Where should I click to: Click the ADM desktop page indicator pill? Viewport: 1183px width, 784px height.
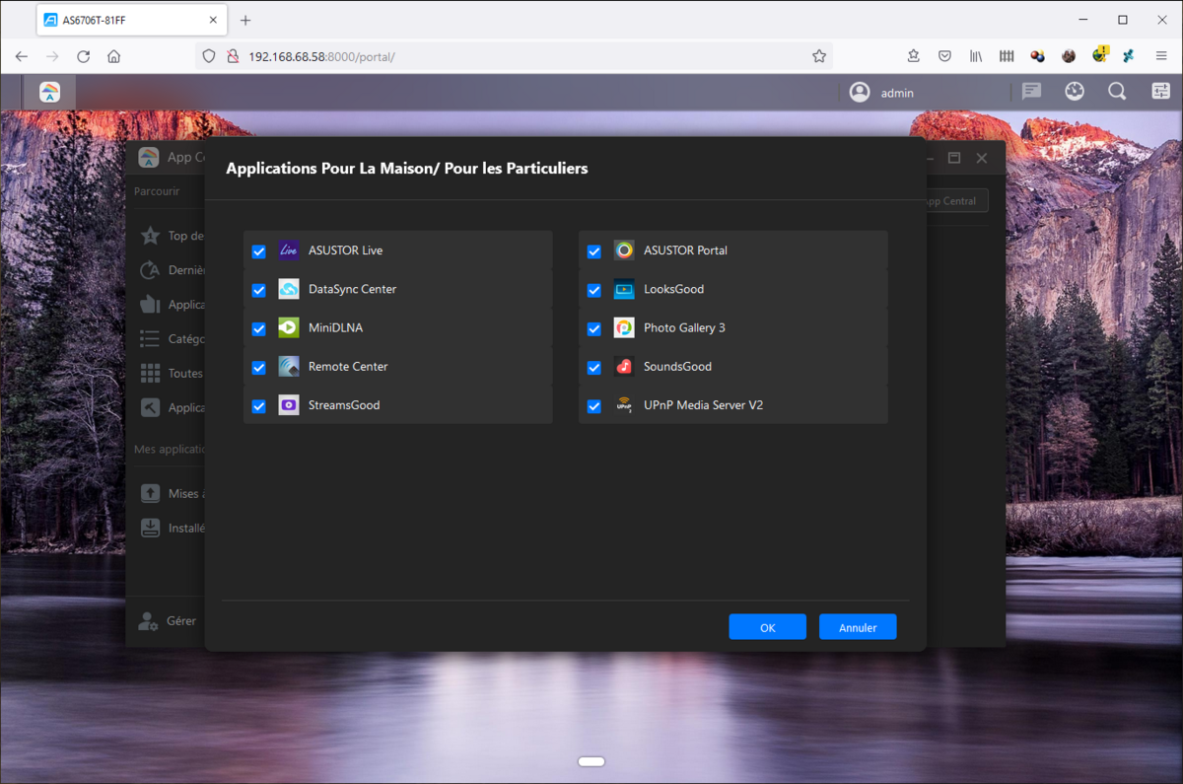click(591, 761)
